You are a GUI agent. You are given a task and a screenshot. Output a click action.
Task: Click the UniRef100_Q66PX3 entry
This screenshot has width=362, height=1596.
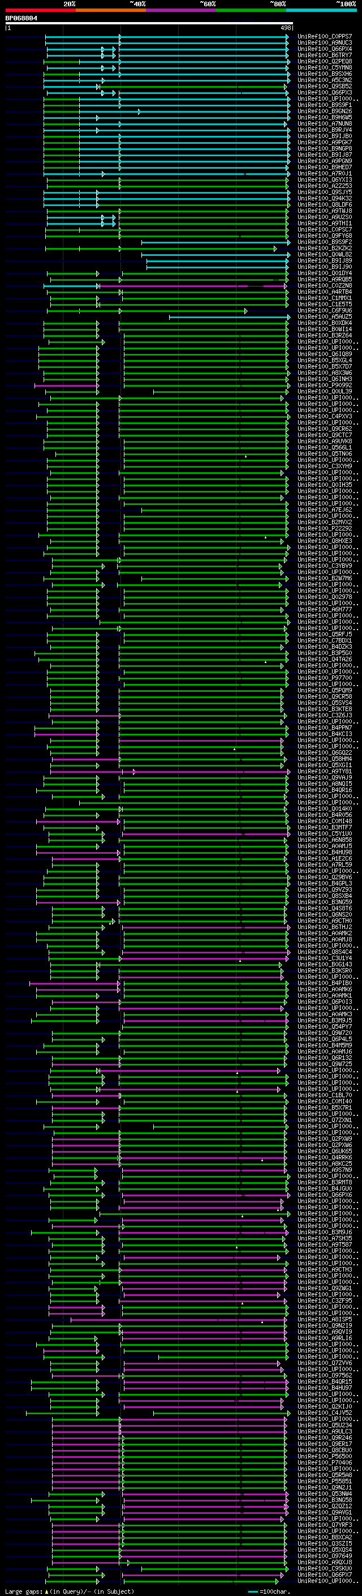pyautogui.click(x=325, y=92)
